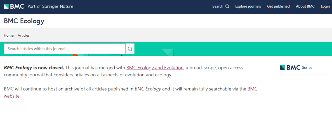Click the "Series" text beside BMC logo

307,68
